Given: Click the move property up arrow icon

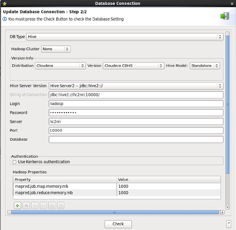Looking at the screenshot, I should pos(34,206).
